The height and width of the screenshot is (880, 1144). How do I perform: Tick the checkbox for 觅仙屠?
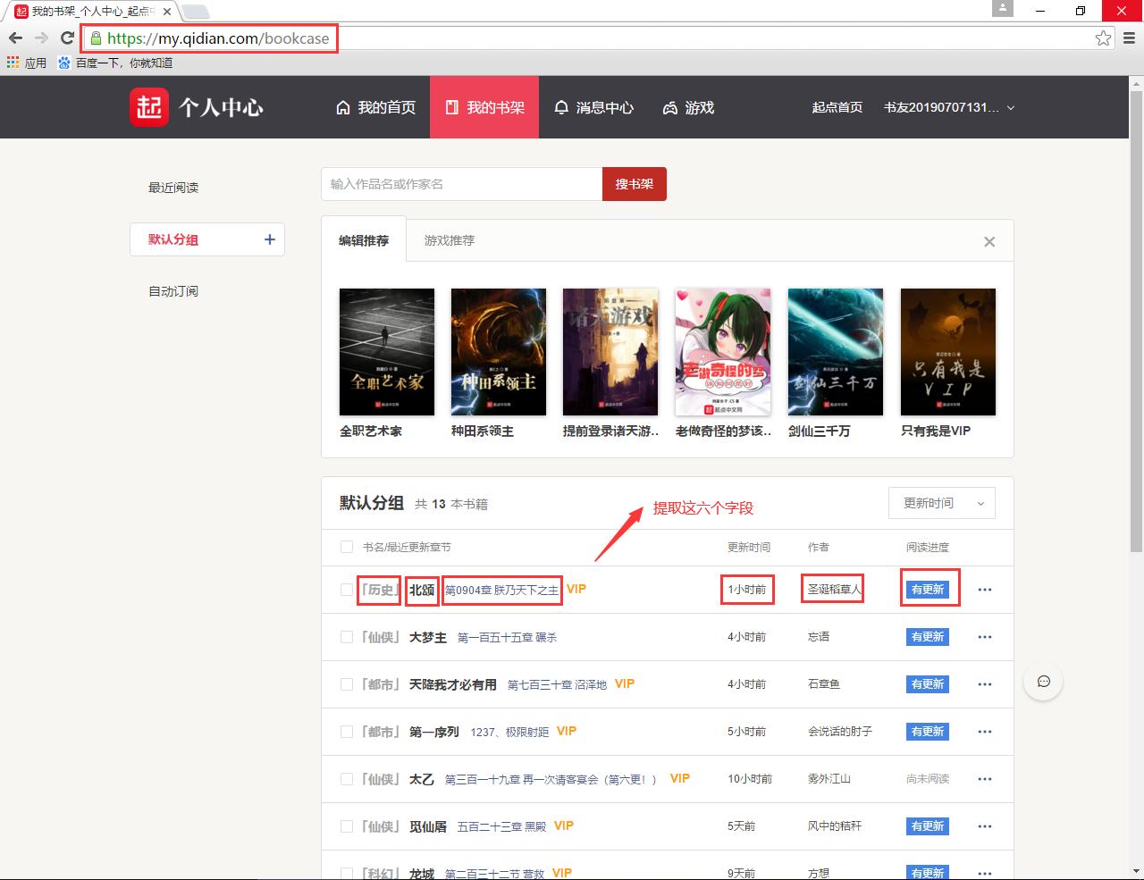point(347,826)
